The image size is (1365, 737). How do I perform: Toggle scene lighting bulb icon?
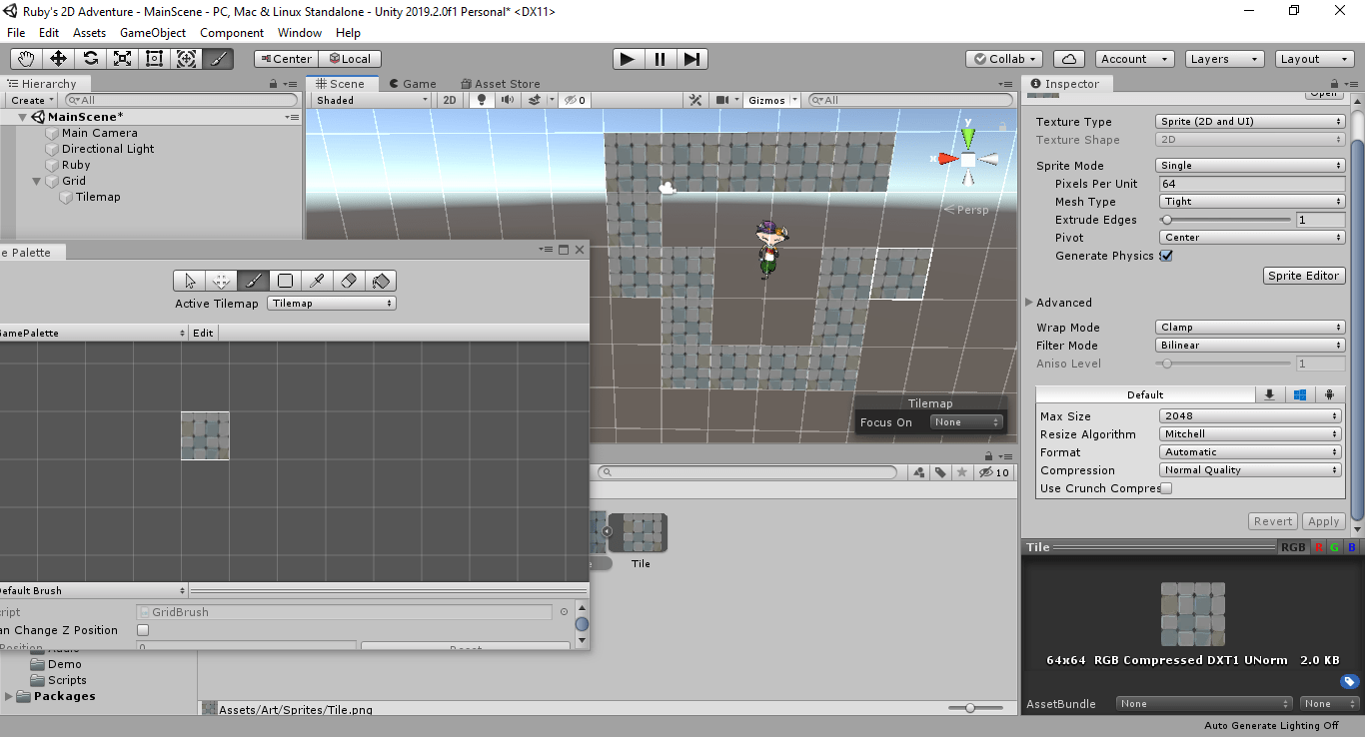pos(482,100)
